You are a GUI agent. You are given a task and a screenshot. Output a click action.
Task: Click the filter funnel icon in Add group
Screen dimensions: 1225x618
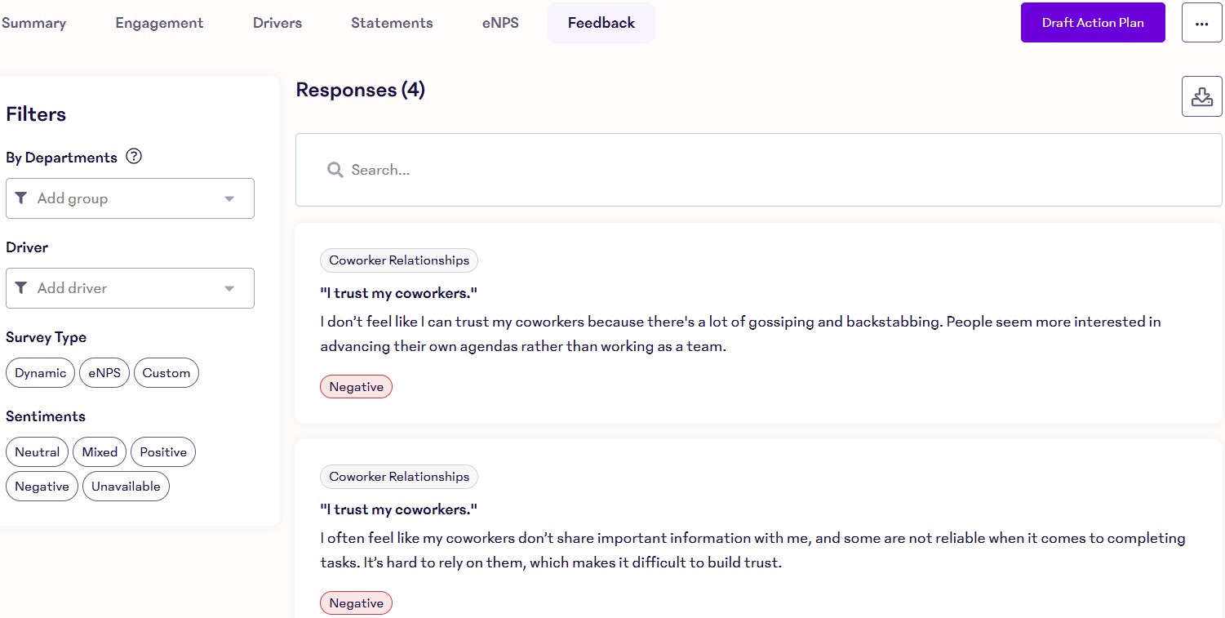pos(22,198)
